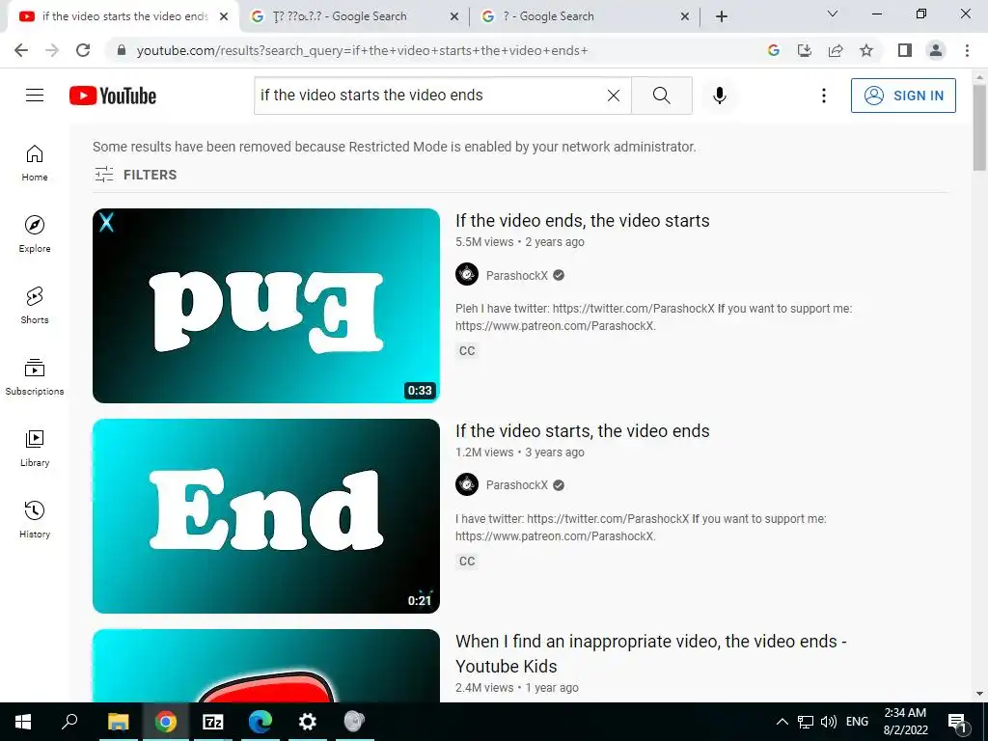Click ParashockX avatar on second result
This screenshot has height=741, width=988.
coord(467,484)
